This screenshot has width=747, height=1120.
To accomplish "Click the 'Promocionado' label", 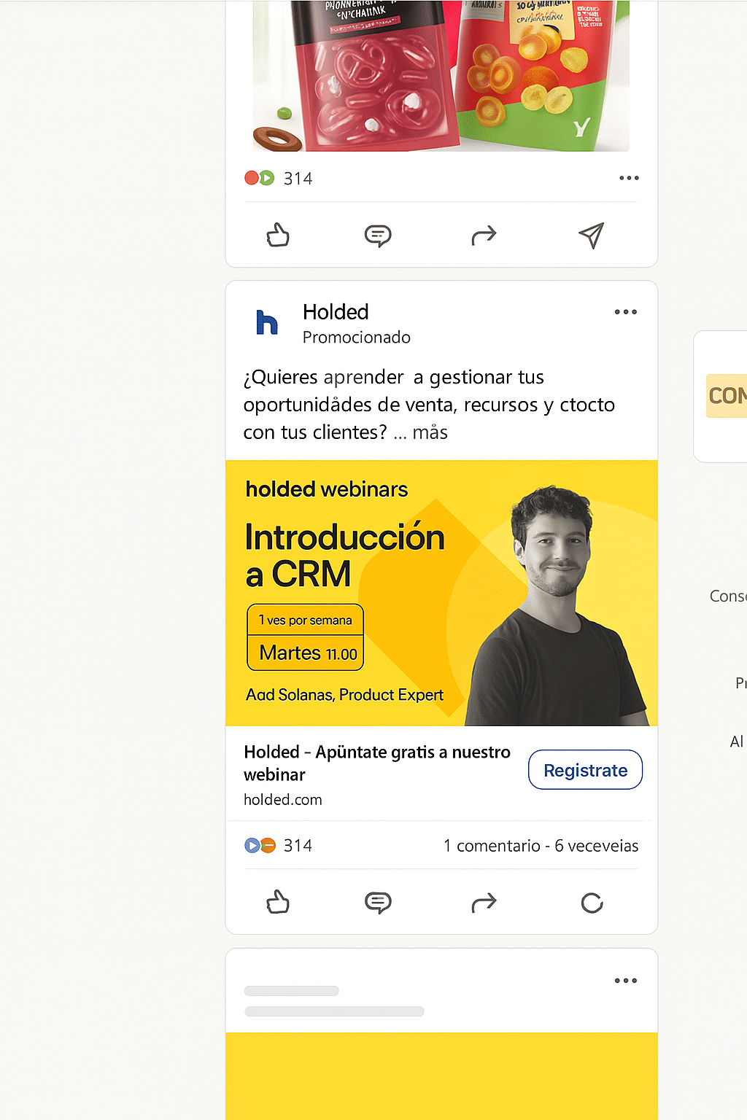I will point(357,337).
